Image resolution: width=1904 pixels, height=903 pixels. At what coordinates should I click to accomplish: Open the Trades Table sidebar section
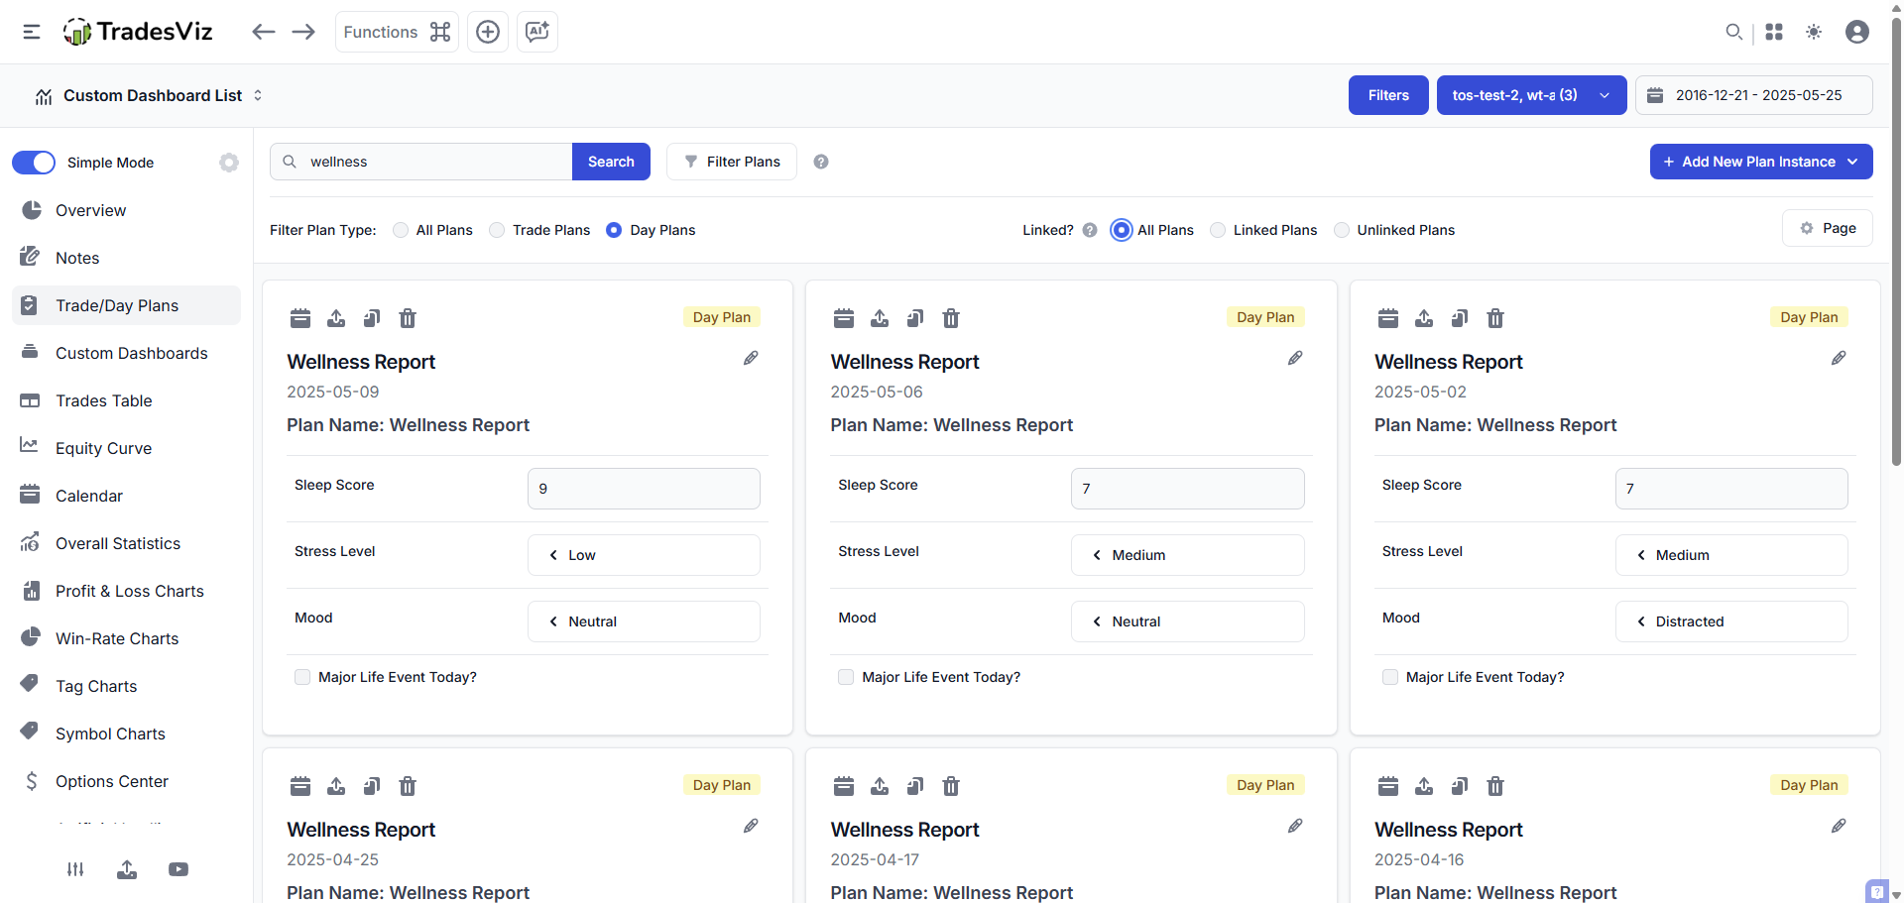(x=103, y=400)
